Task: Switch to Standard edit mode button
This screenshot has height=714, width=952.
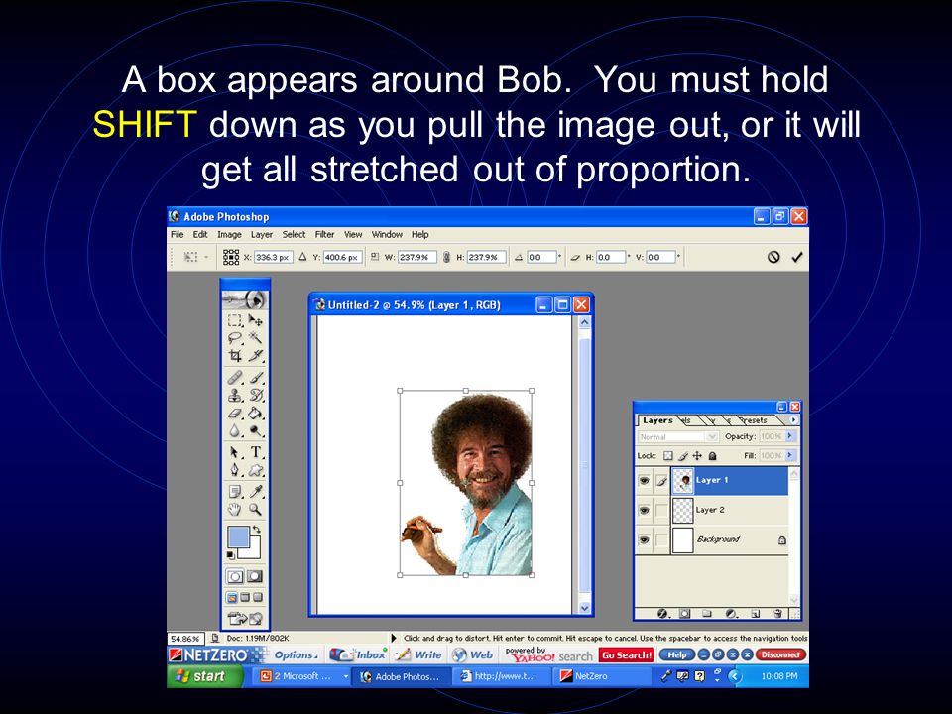Action: 235,576
